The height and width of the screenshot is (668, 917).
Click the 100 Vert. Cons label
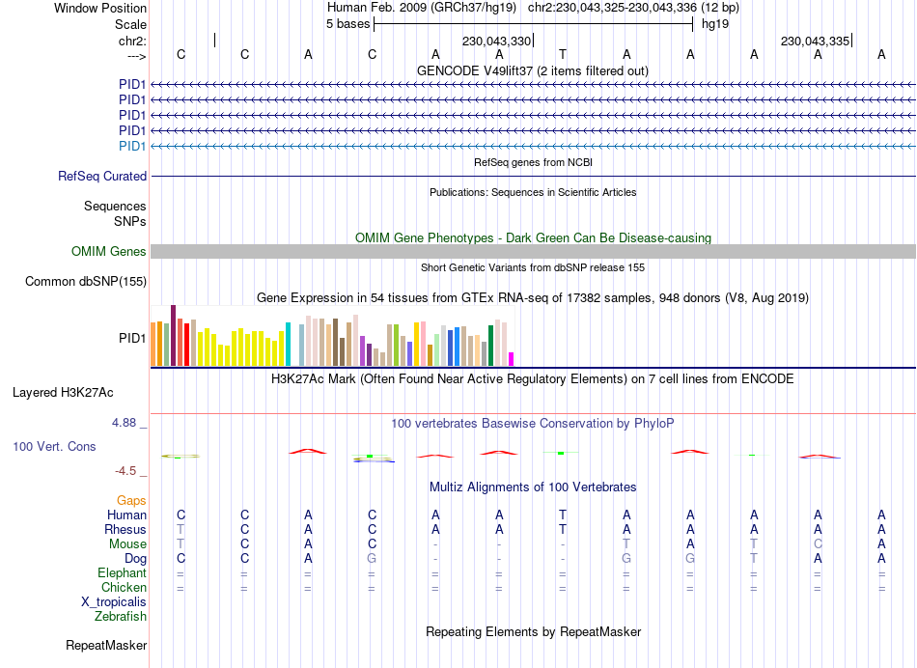54,446
